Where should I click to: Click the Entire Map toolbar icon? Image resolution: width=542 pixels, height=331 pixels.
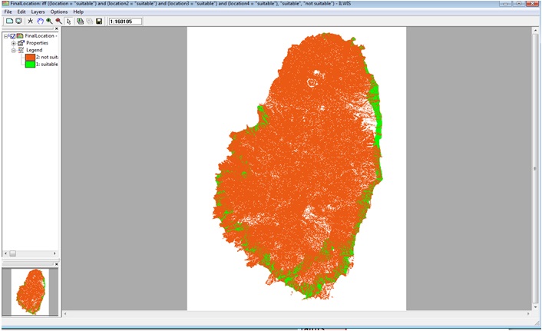(9, 21)
